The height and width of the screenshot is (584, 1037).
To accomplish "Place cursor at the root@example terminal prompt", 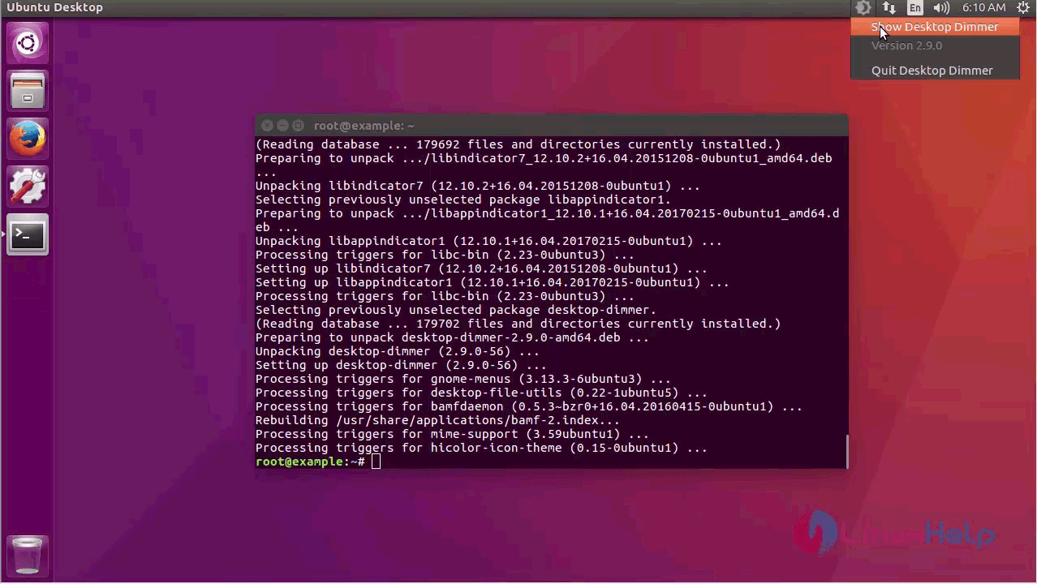I will pos(376,461).
